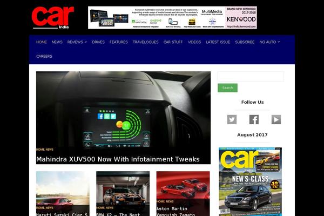
Task: Open the Drives menu item
Action: click(98, 42)
